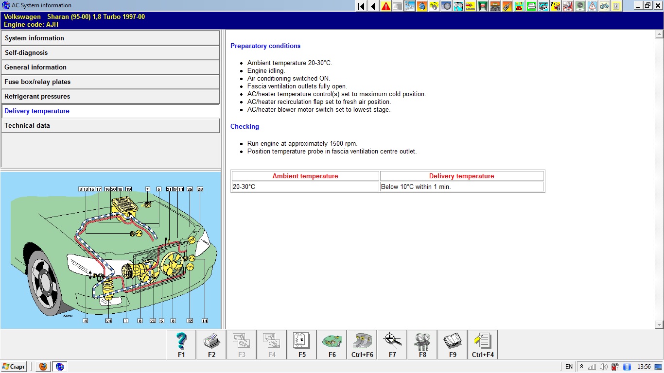Click the scrollbar down arrow in content pane
The image size is (664, 373).
coord(659,324)
